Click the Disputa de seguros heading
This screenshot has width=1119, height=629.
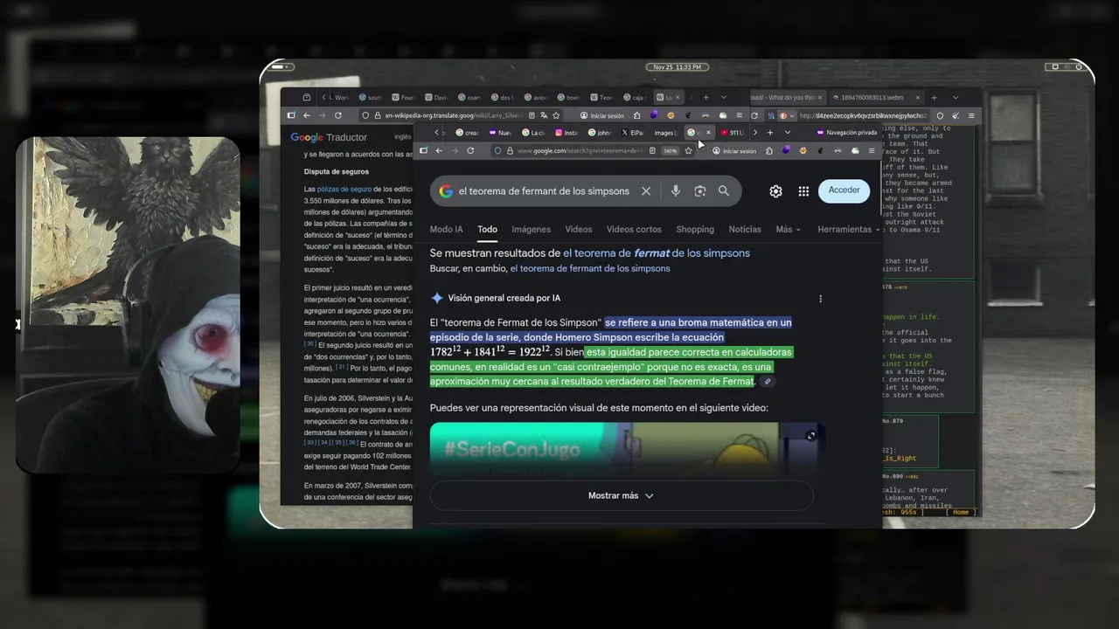coord(337,171)
